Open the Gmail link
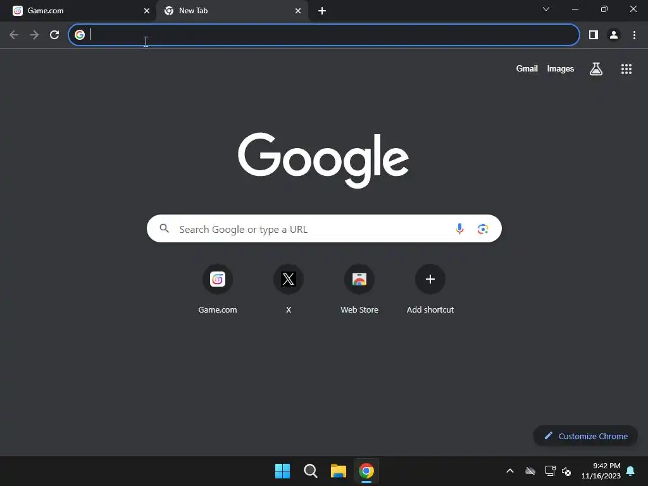Screen dimensions: 648x486 526,68
